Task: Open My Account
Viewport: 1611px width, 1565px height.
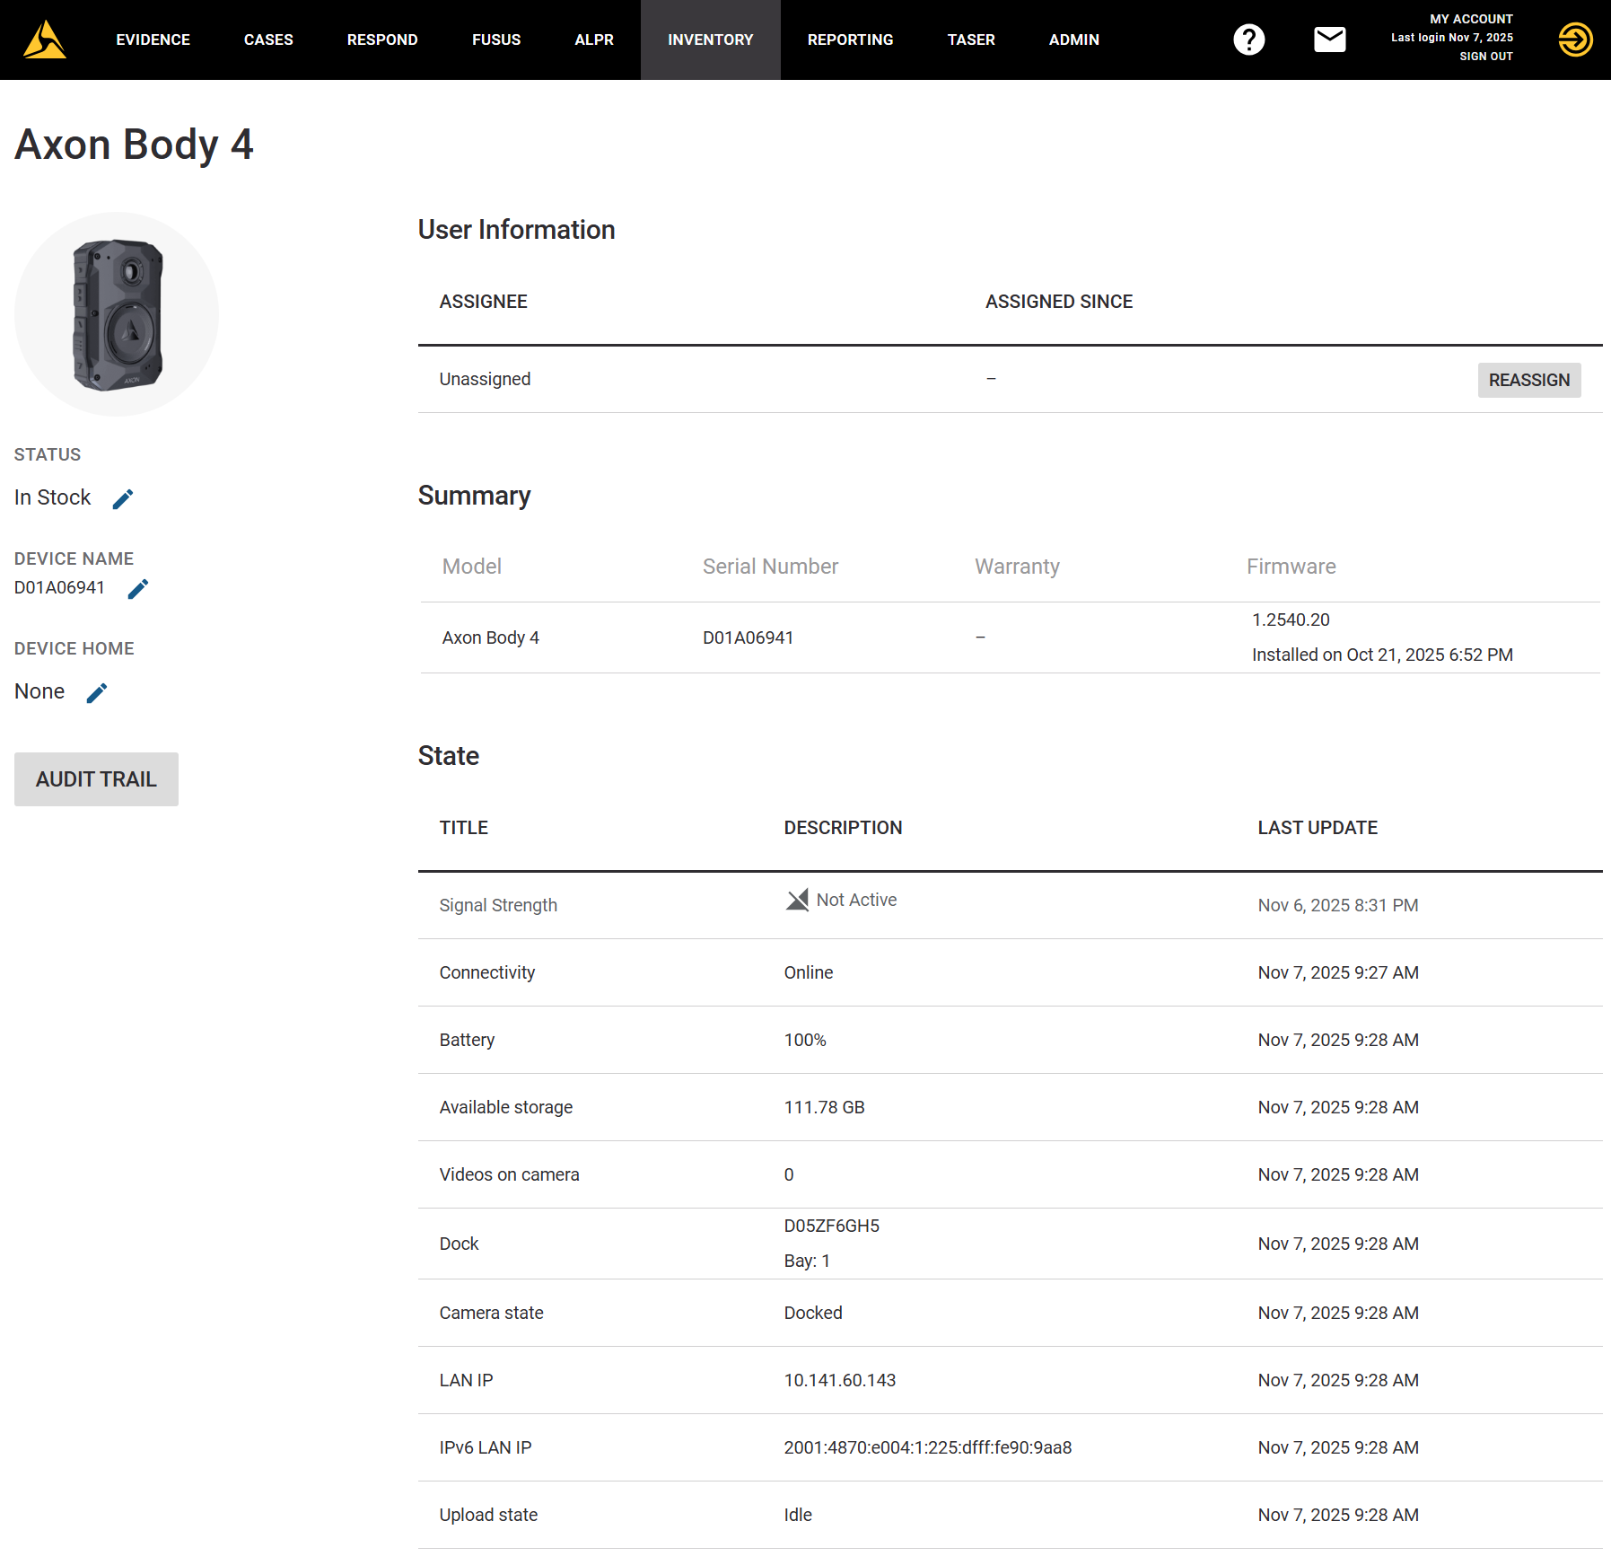Action: pos(1471,18)
